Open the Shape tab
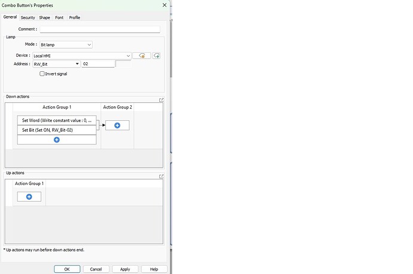413x274 pixels. pyautogui.click(x=44, y=17)
